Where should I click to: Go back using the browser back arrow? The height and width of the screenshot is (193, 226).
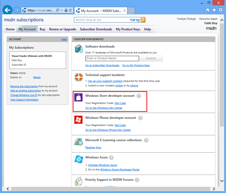(x=7, y=10)
